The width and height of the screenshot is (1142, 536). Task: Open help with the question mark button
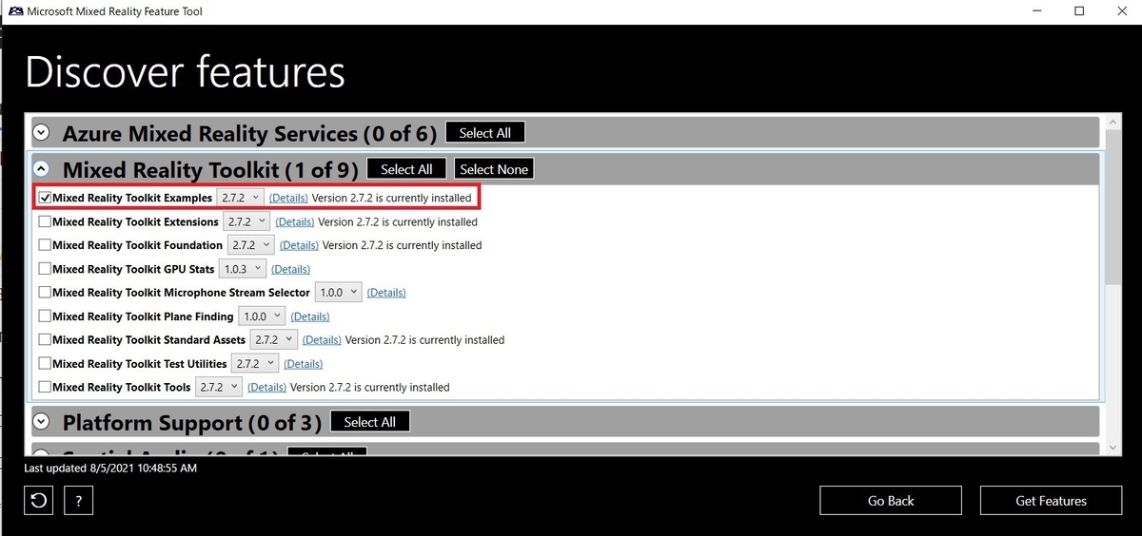(x=78, y=500)
